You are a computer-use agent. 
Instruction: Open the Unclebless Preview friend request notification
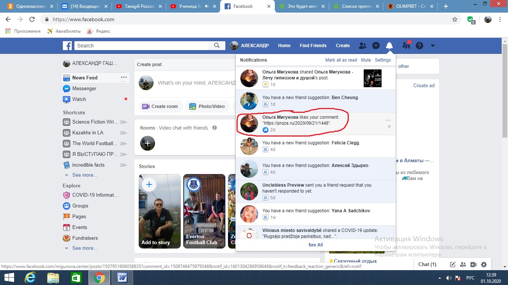pyautogui.click(x=316, y=191)
